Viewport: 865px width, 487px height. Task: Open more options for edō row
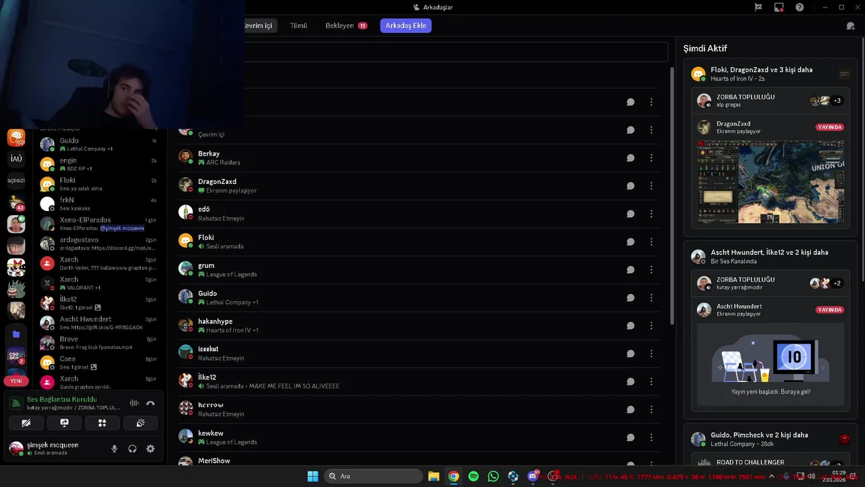pos(651,214)
